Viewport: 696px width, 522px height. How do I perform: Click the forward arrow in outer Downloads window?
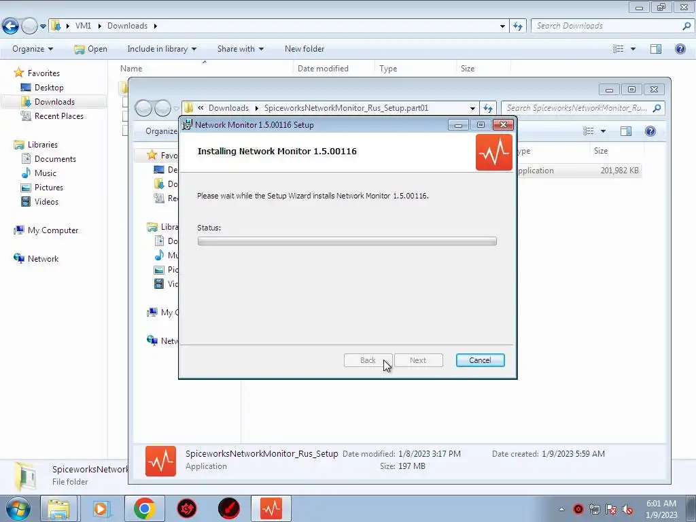(29, 26)
